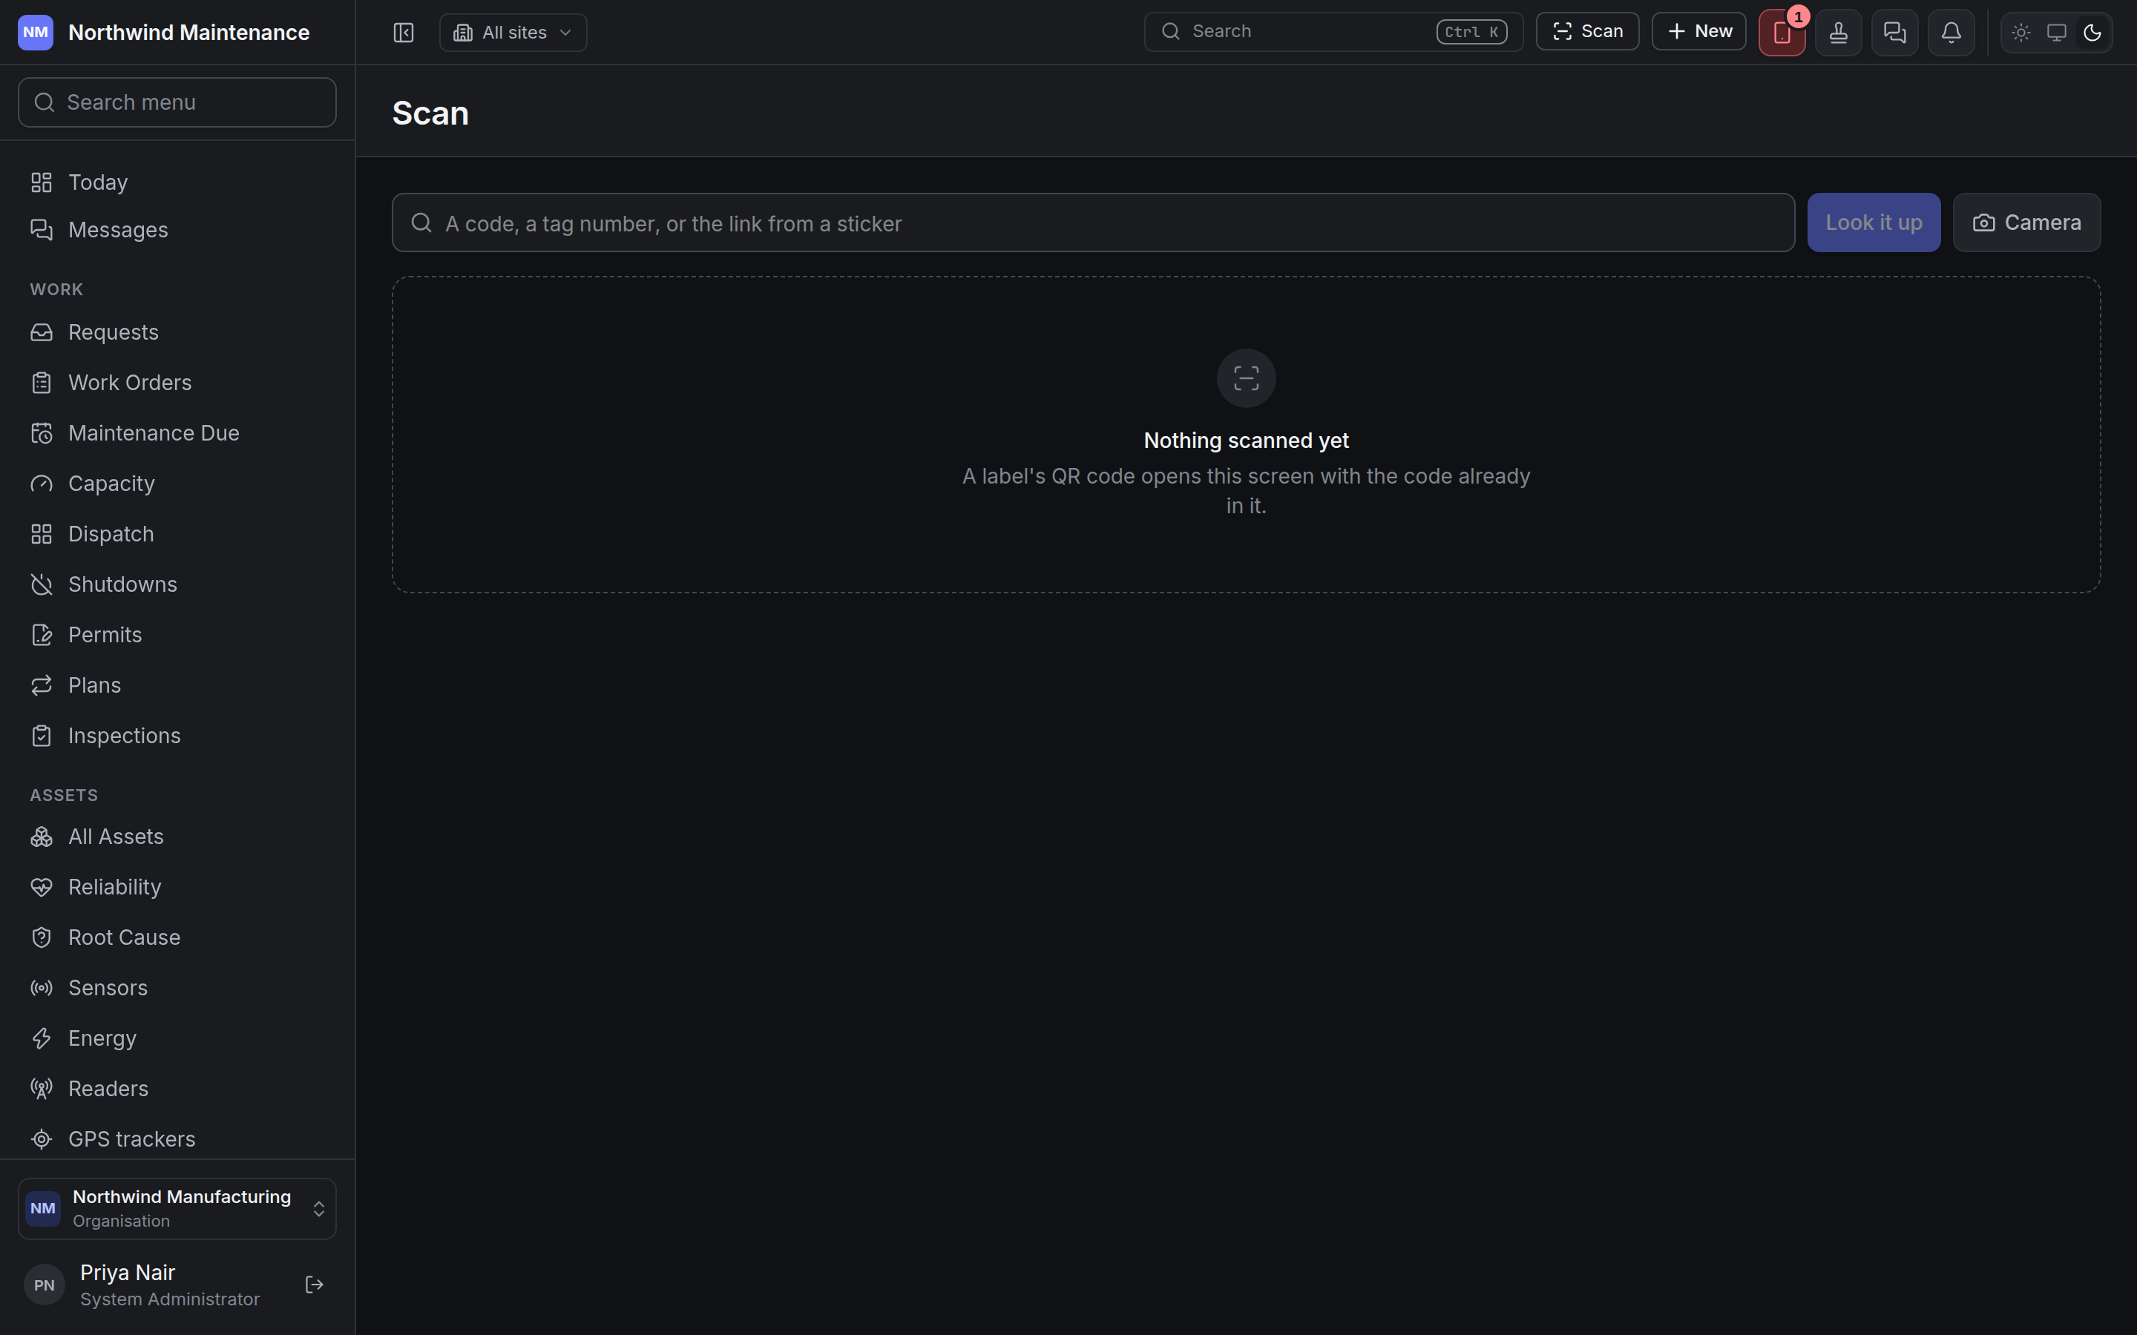Open Maintenance Due page
Viewport: 2137px width, 1335px height.
[x=177, y=432]
